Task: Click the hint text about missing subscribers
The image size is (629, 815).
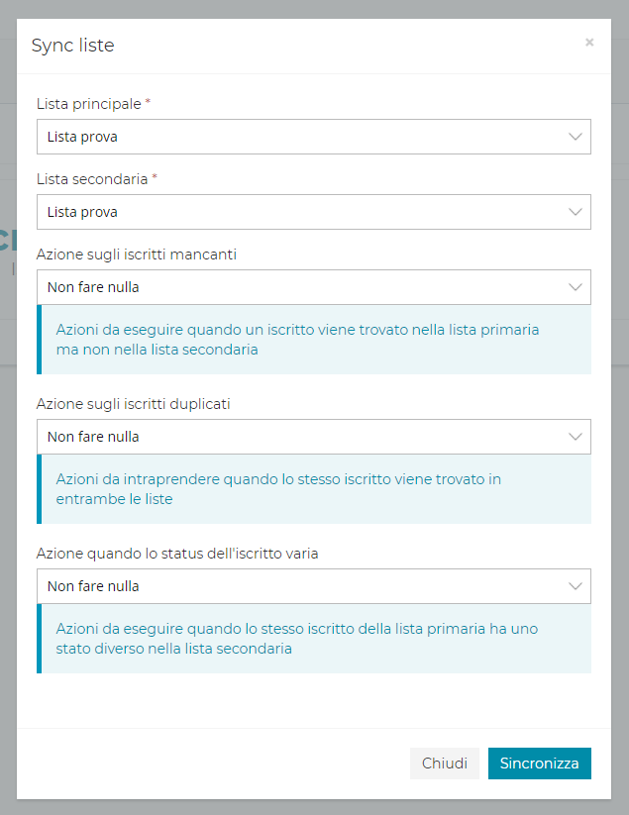Action: point(297,339)
